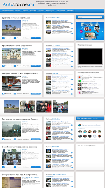Click the search submit icon in the search box

point(101,17)
